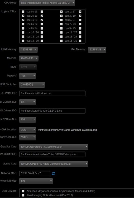Screen dimensions: 134x198
Task: Edit the Network MAC address field
Action: pos(35,173)
